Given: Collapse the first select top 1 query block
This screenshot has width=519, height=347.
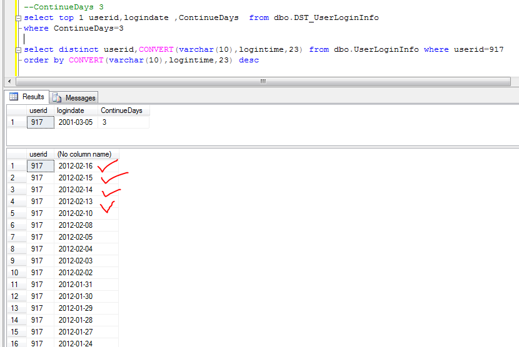Looking at the screenshot, I should (x=19, y=18).
